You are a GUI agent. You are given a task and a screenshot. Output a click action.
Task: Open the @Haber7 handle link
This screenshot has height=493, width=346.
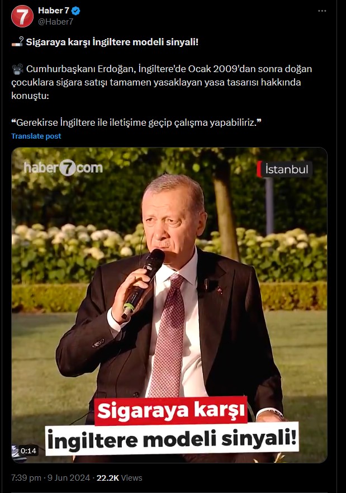coord(56,22)
